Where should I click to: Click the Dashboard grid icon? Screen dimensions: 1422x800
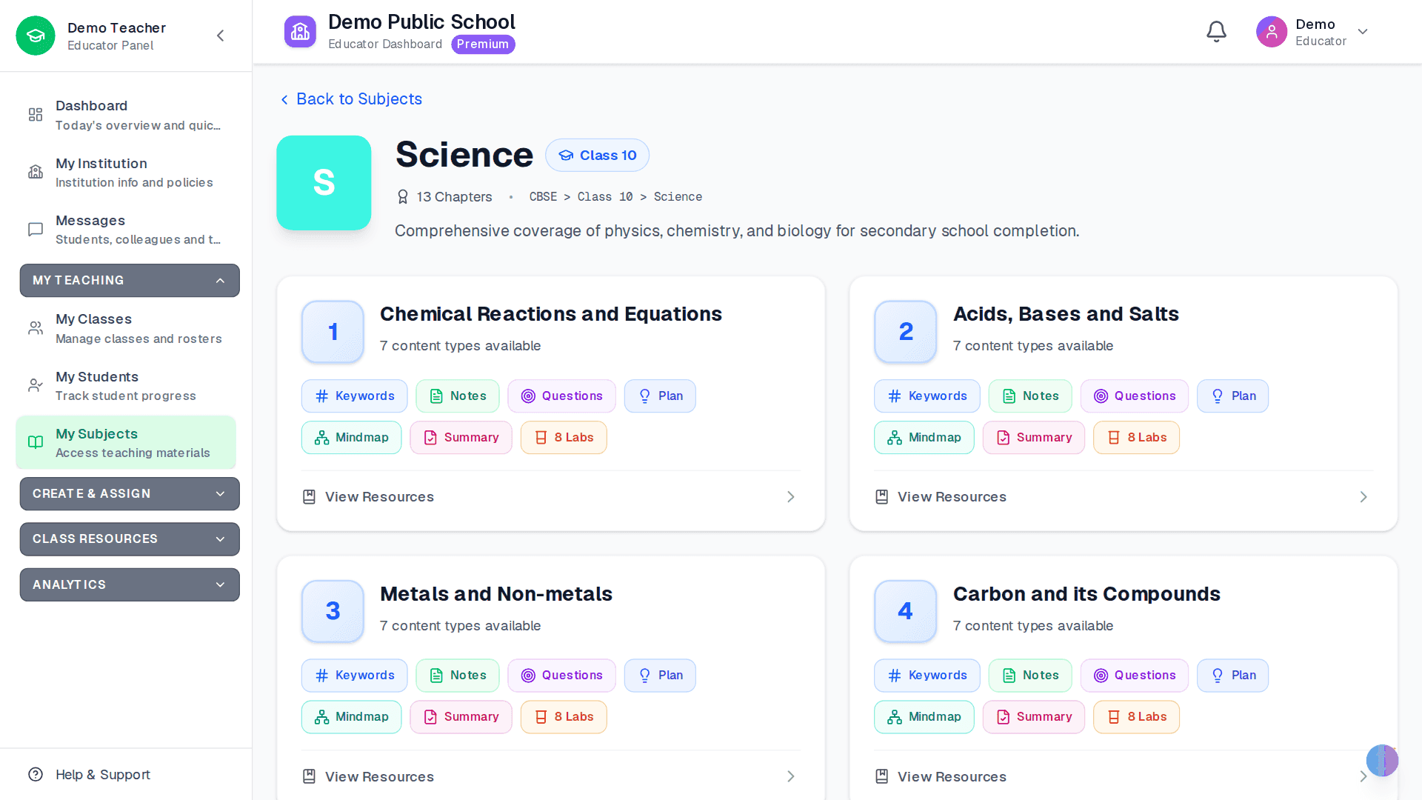click(36, 115)
